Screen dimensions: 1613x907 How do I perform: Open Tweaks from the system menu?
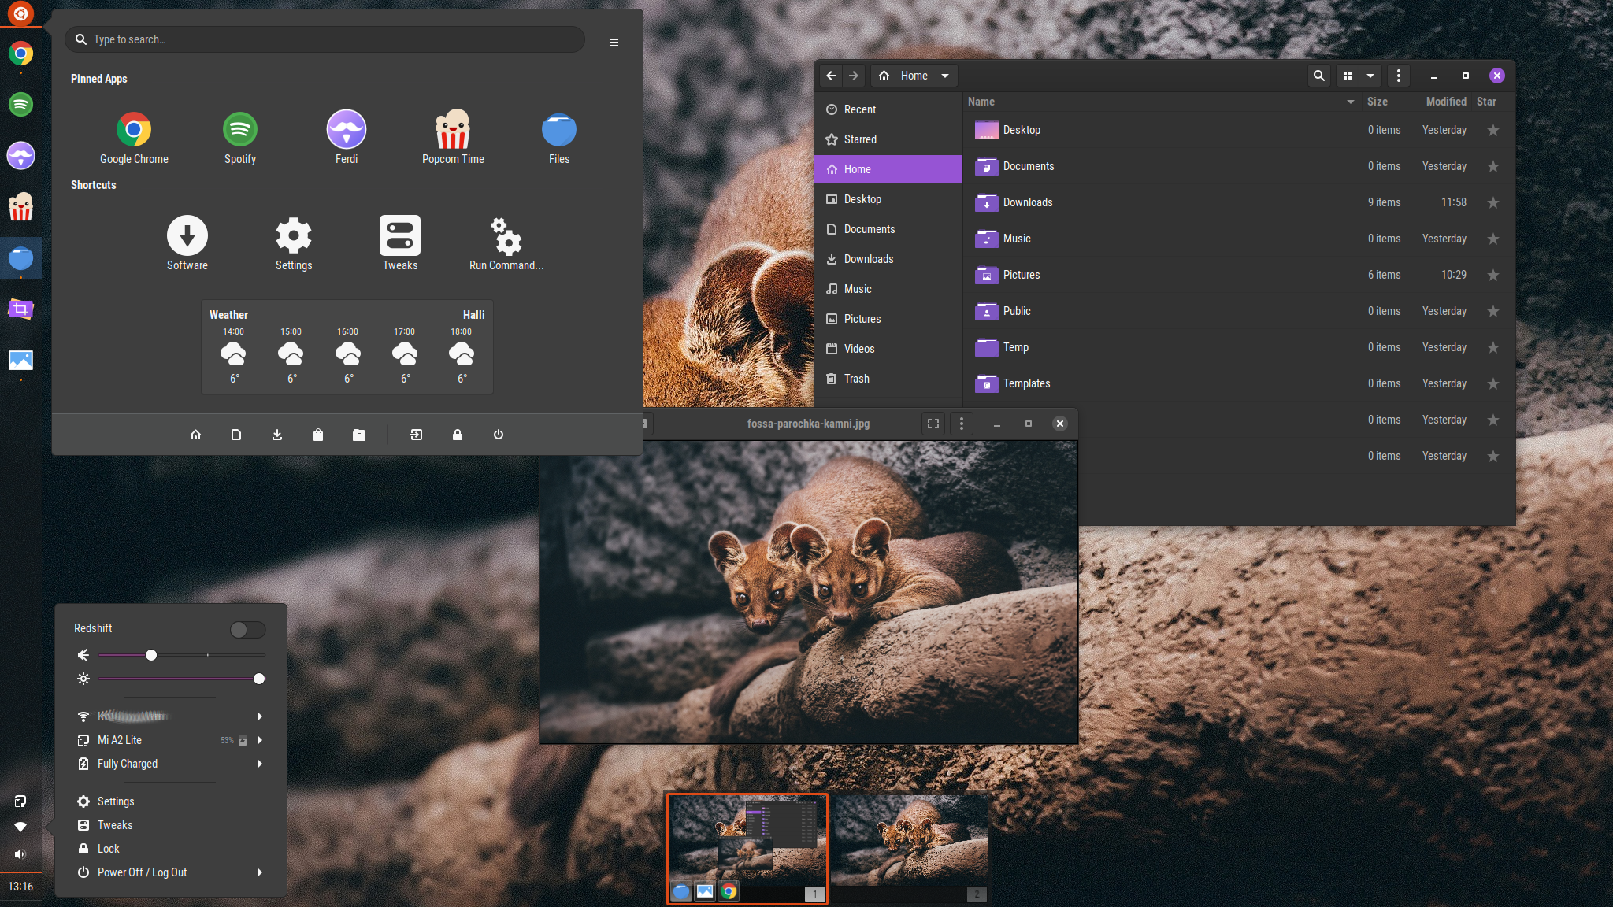point(115,825)
